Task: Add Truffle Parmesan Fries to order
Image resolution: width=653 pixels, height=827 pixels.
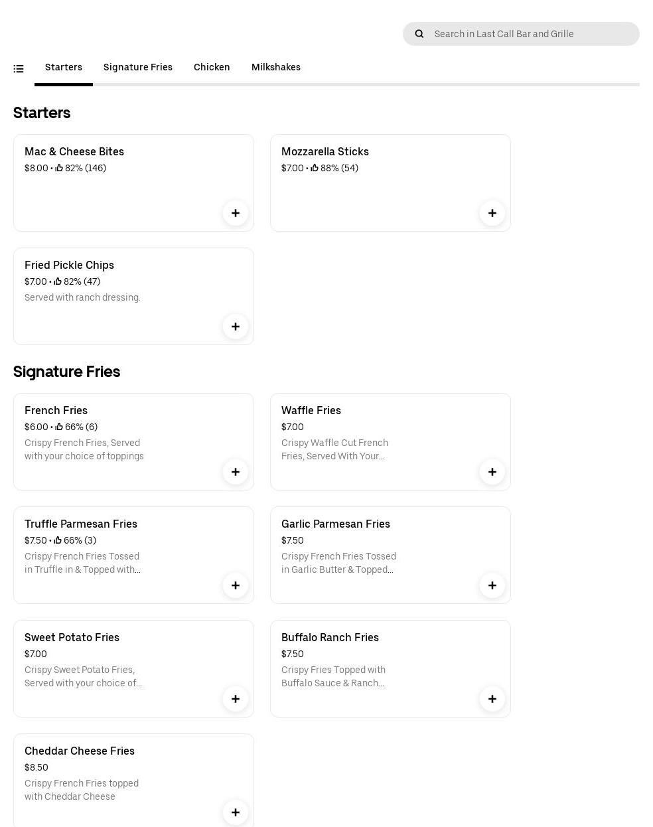Action: 236,585
